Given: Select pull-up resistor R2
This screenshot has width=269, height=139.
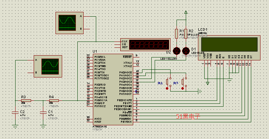Looking at the screenshot, I should pyautogui.click(x=186, y=34).
